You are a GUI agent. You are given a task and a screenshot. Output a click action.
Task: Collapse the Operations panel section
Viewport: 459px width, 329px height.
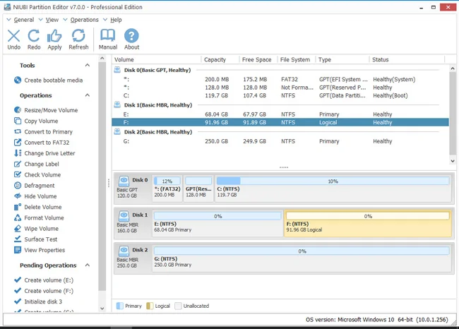pos(87,95)
